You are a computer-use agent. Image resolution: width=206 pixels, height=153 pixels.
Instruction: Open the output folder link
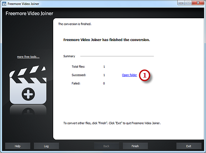(x=129, y=75)
